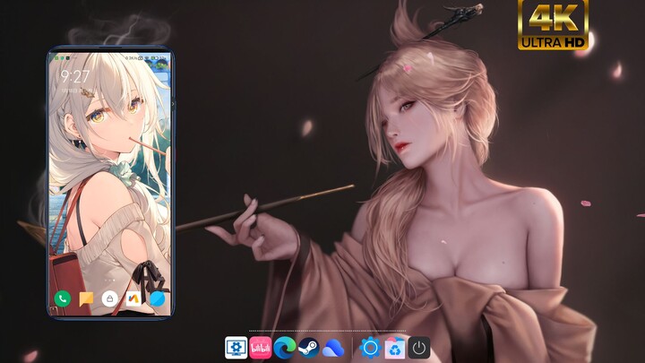Launch Steam from the dock

click(x=309, y=348)
